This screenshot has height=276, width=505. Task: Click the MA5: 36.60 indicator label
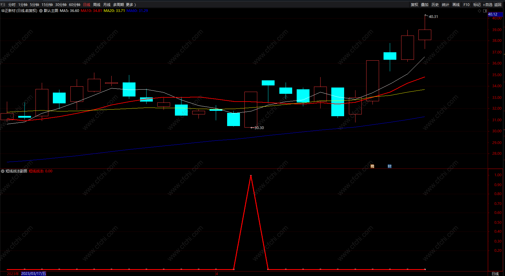[69, 11]
